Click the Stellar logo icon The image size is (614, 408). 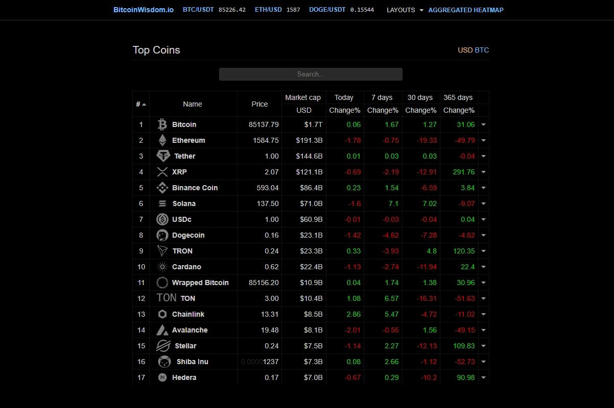[x=163, y=346]
